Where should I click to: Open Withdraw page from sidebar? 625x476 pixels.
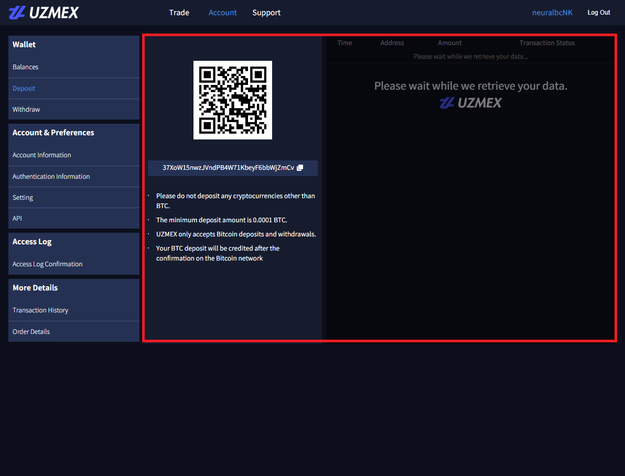click(26, 110)
